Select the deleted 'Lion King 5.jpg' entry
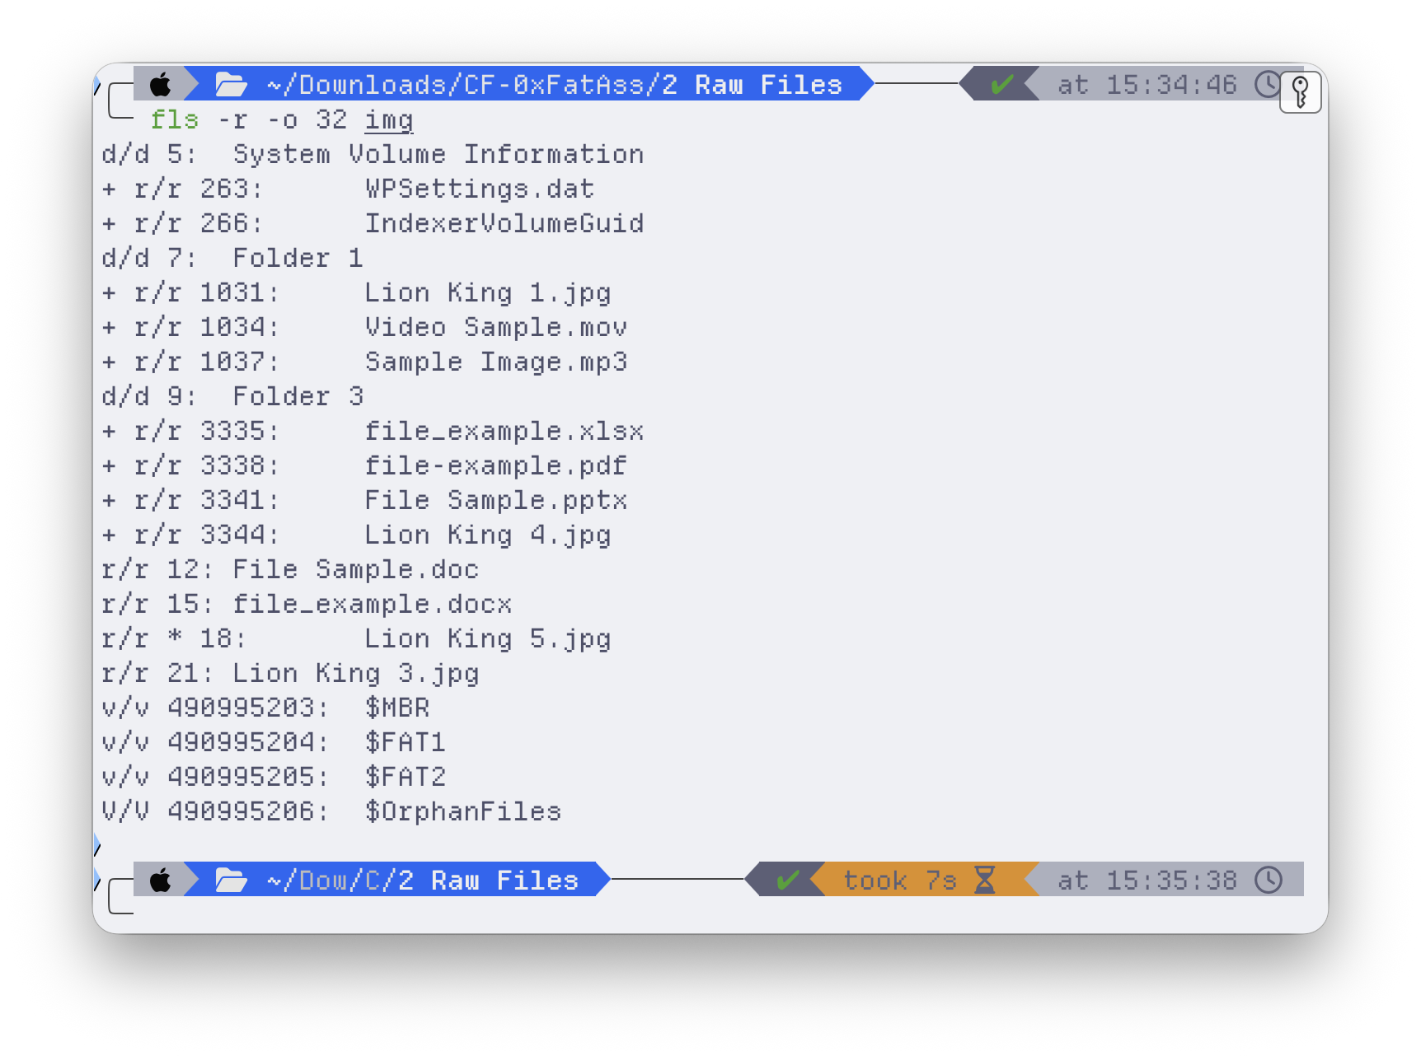Viewport: 1421px width, 1056px height. point(487,638)
